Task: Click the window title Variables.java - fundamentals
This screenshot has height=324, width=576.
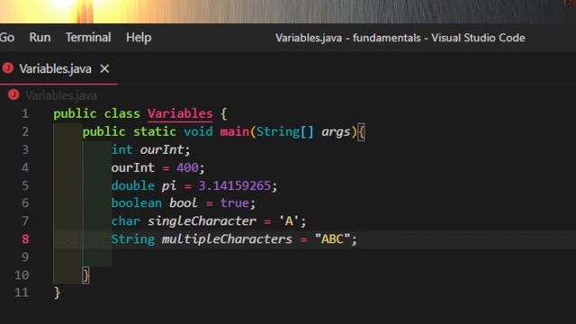Action: click(x=348, y=38)
